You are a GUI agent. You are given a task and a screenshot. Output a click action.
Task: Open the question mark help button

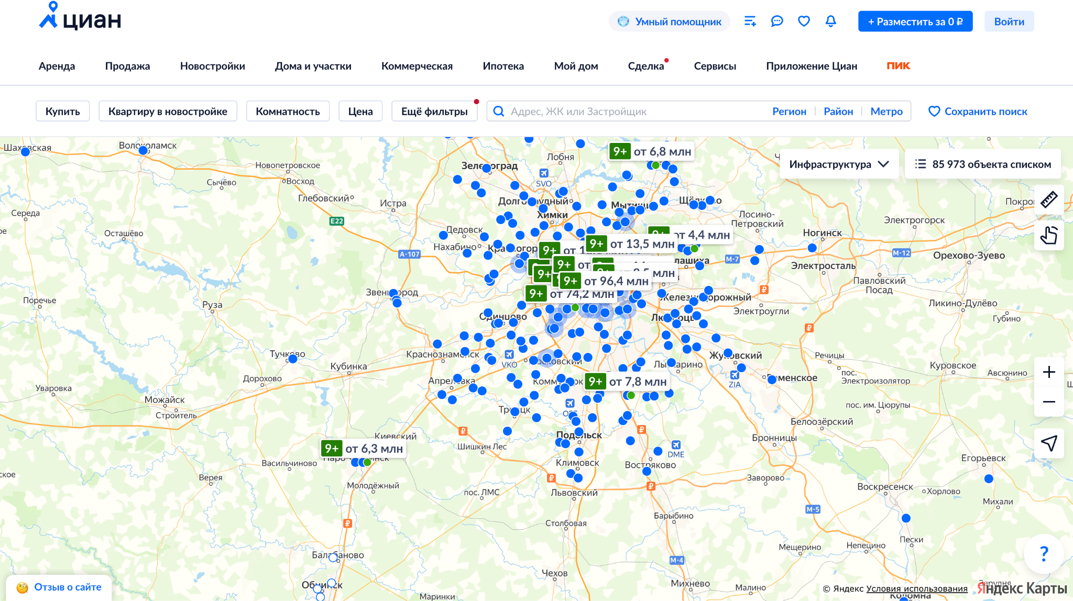pyautogui.click(x=1044, y=553)
